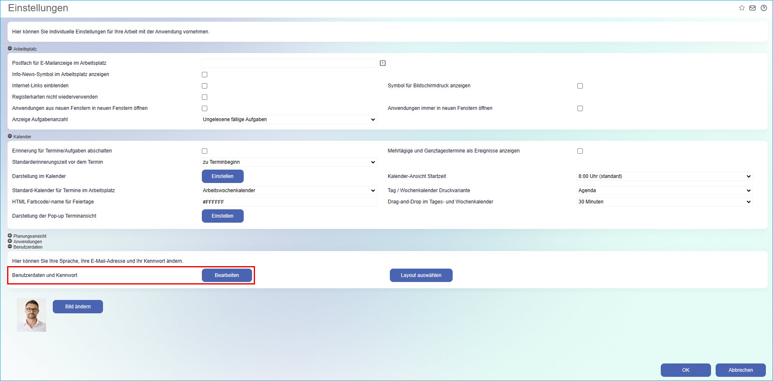Open the help question mark icon
This screenshot has height=381, width=773.
pyautogui.click(x=764, y=8)
